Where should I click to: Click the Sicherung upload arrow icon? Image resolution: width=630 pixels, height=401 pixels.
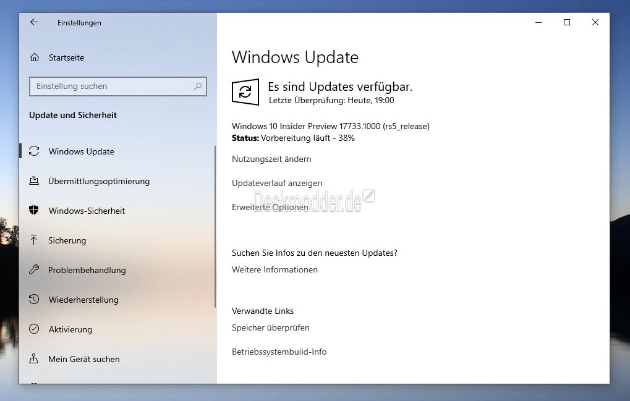34,240
